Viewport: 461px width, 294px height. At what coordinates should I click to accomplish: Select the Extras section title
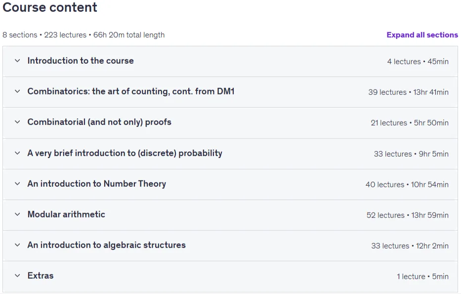(41, 276)
